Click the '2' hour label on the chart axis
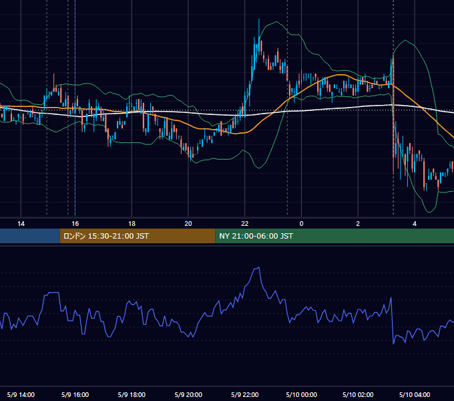Screen dimensions: 454x401 pos(358,224)
